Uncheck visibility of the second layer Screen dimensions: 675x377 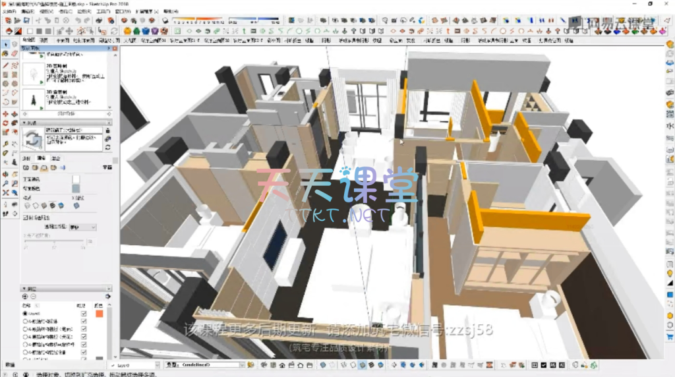[84, 321]
